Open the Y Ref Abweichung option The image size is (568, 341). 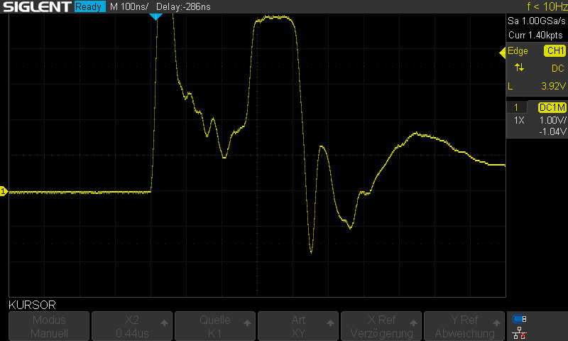(x=464, y=326)
